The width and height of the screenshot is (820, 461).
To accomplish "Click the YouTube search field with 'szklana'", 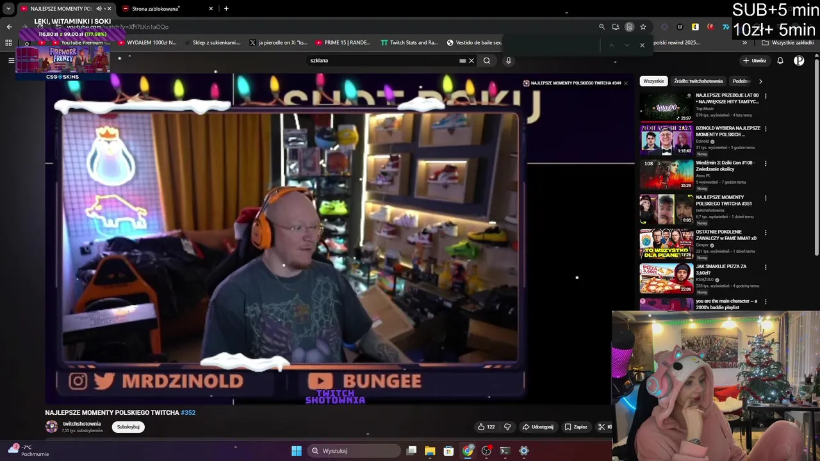I will (384, 61).
